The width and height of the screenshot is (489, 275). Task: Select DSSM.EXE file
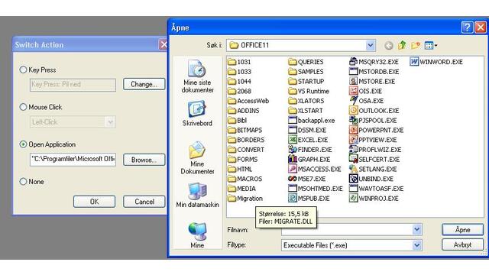[x=307, y=130]
